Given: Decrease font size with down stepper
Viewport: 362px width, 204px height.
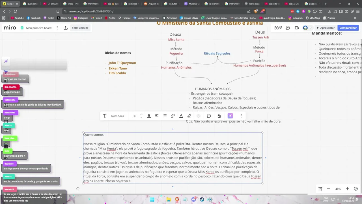Looking at the screenshot, I should (141, 117).
